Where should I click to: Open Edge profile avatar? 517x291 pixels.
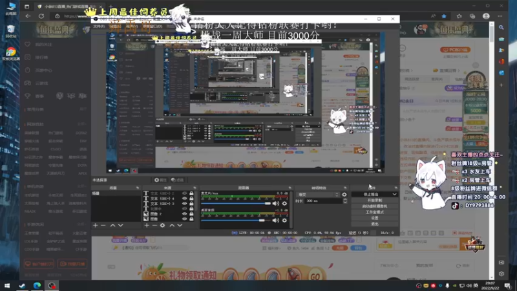click(x=486, y=16)
